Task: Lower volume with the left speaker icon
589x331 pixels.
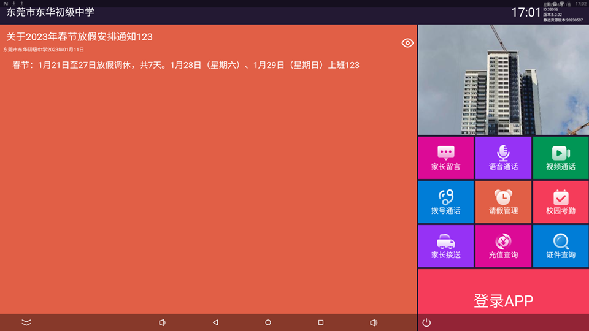Action: 162,322
